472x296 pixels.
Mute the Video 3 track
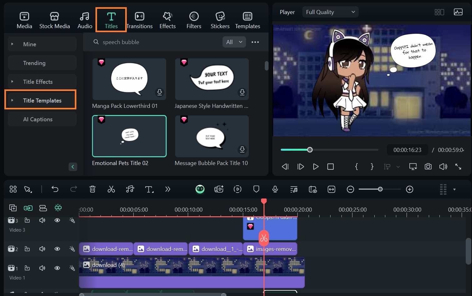(42, 220)
